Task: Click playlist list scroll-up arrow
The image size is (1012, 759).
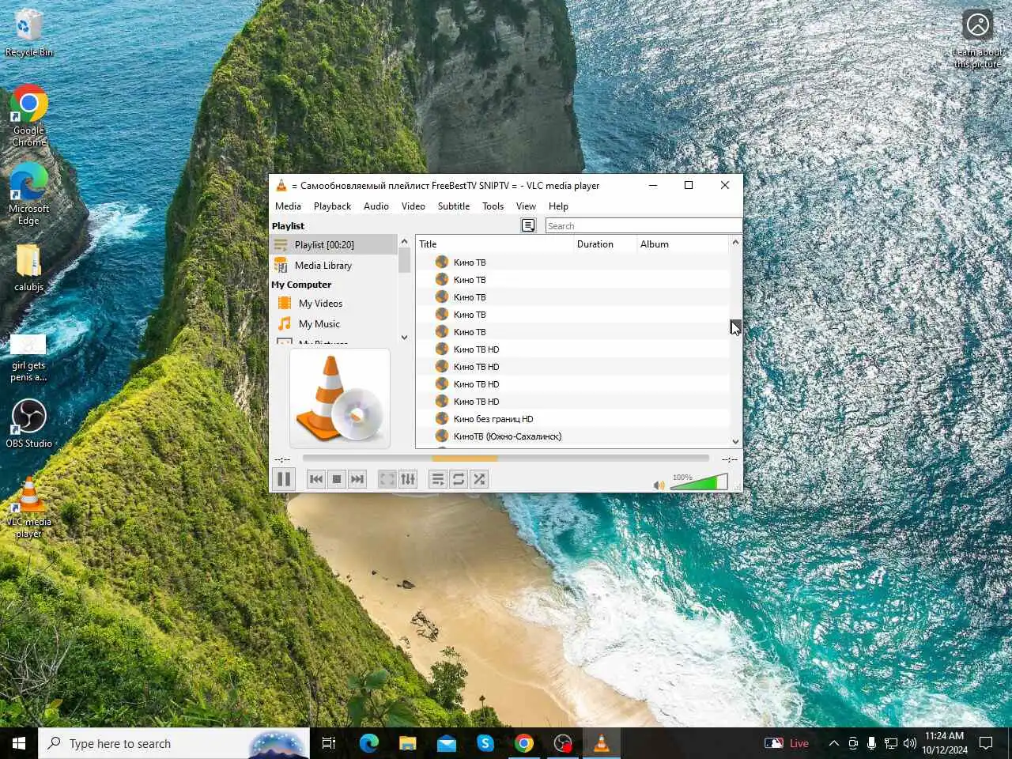Action: pyautogui.click(x=735, y=242)
